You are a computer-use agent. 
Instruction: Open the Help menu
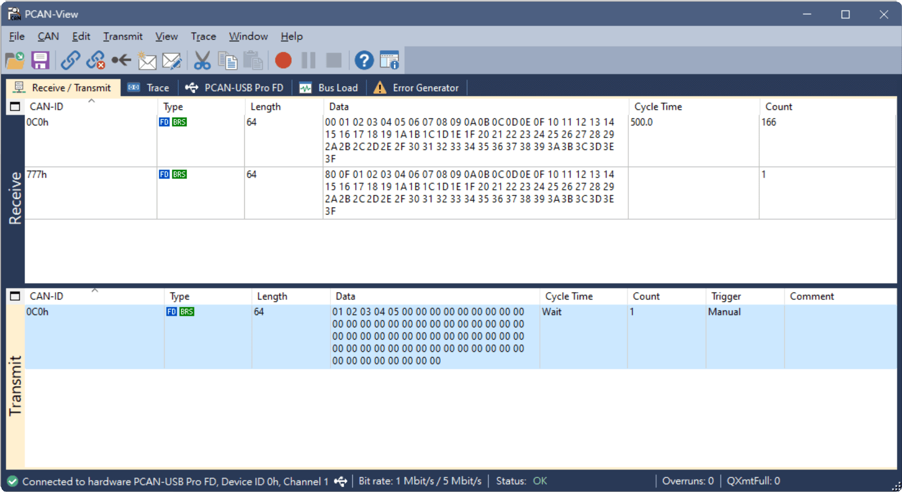point(292,37)
